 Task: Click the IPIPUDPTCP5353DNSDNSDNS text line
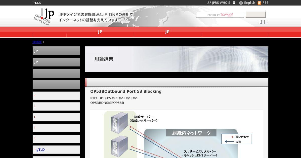pyautogui.click(x=114, y=98)
